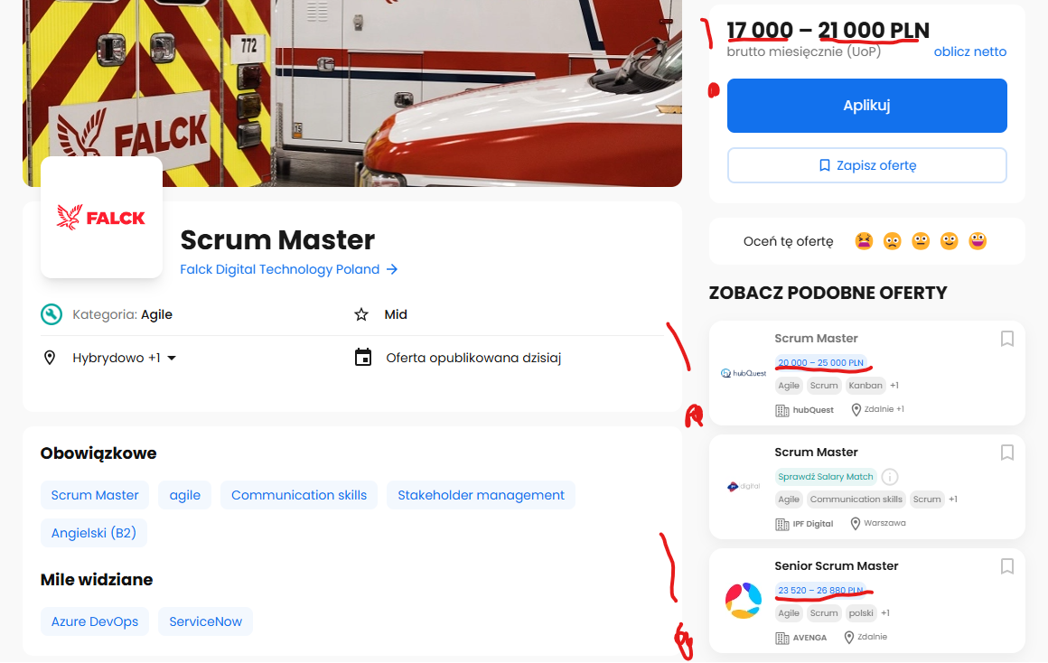The height and width of the screenshot is (663, 1048).
Task: Rate the offer with the neutral face emoji
Action: [x=921, y=241]
